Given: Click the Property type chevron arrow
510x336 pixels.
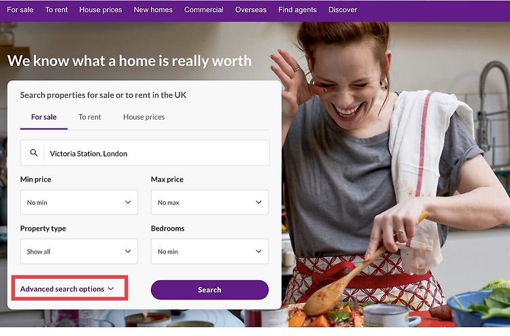Looking at the screenshot, I should [x=128, y=252].
